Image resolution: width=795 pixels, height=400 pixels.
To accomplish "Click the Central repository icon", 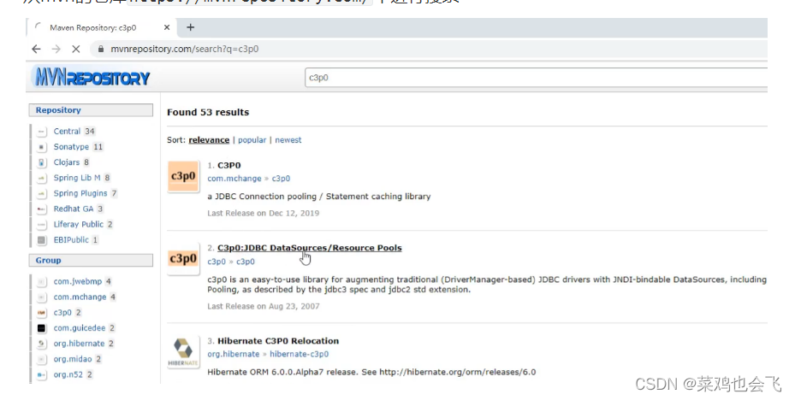I will point(42,132).
